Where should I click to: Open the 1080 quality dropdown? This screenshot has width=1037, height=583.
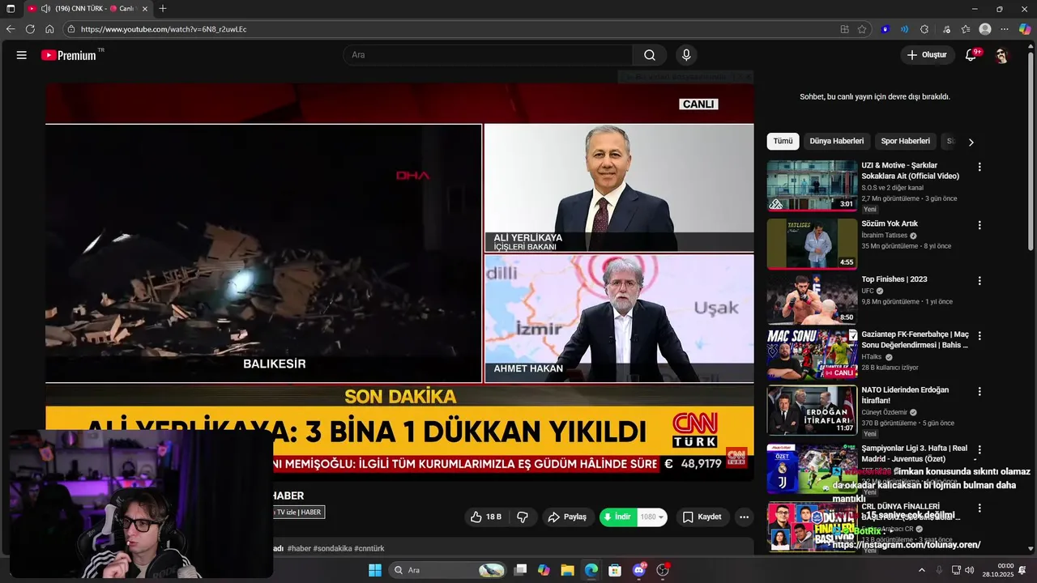tap(652, 517)
